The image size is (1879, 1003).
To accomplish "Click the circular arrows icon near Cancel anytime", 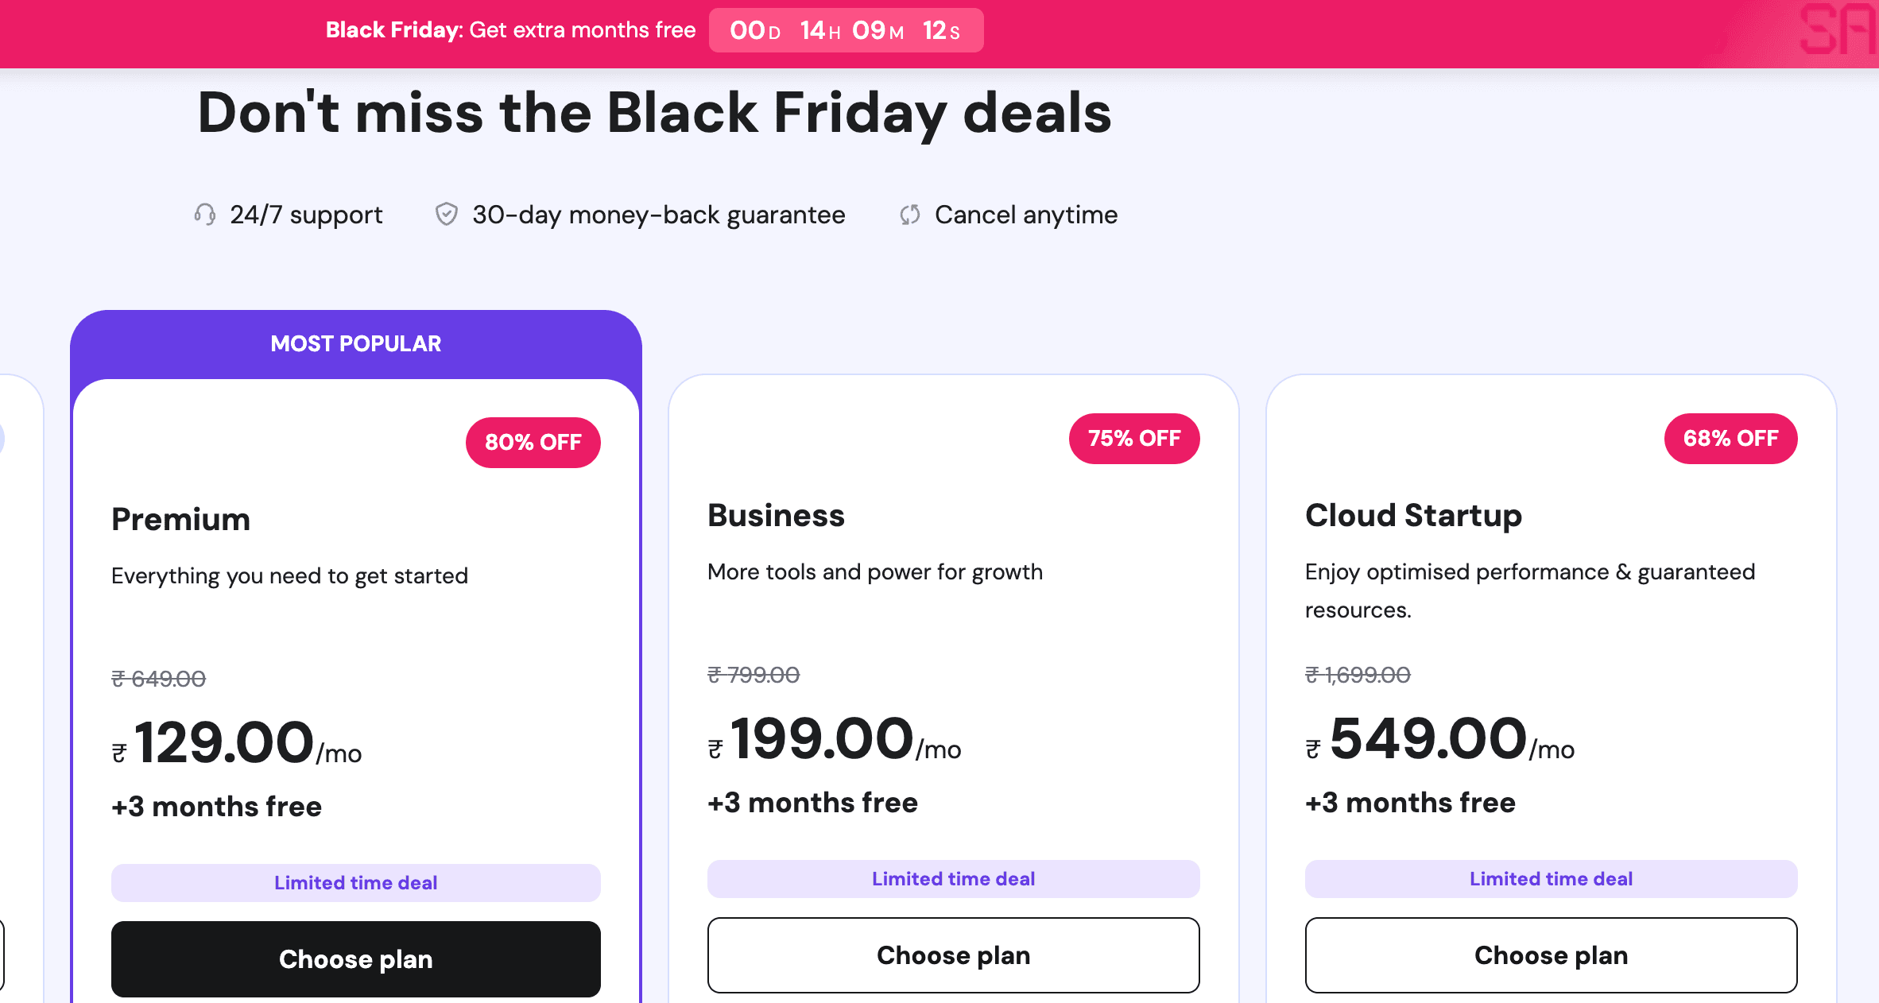I will [x=910, y=214].
